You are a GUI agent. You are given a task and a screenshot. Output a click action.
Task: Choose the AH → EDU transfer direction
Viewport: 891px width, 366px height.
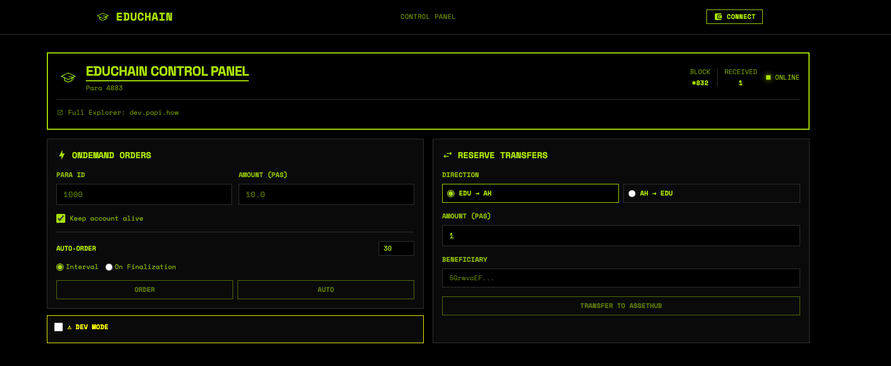tap(632, 194)
